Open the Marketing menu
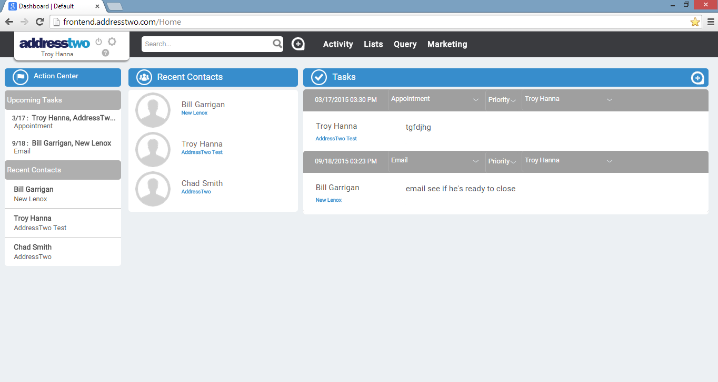Screen dimensions: 718x382 point(447,44)
